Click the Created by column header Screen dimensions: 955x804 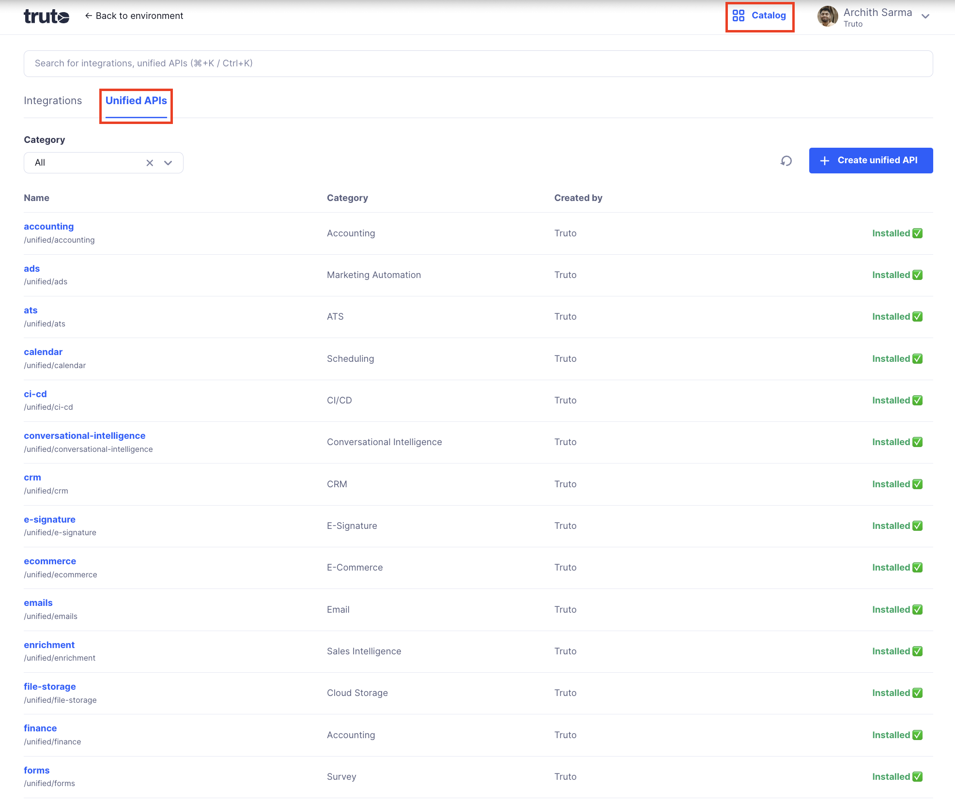pos(578,198)
